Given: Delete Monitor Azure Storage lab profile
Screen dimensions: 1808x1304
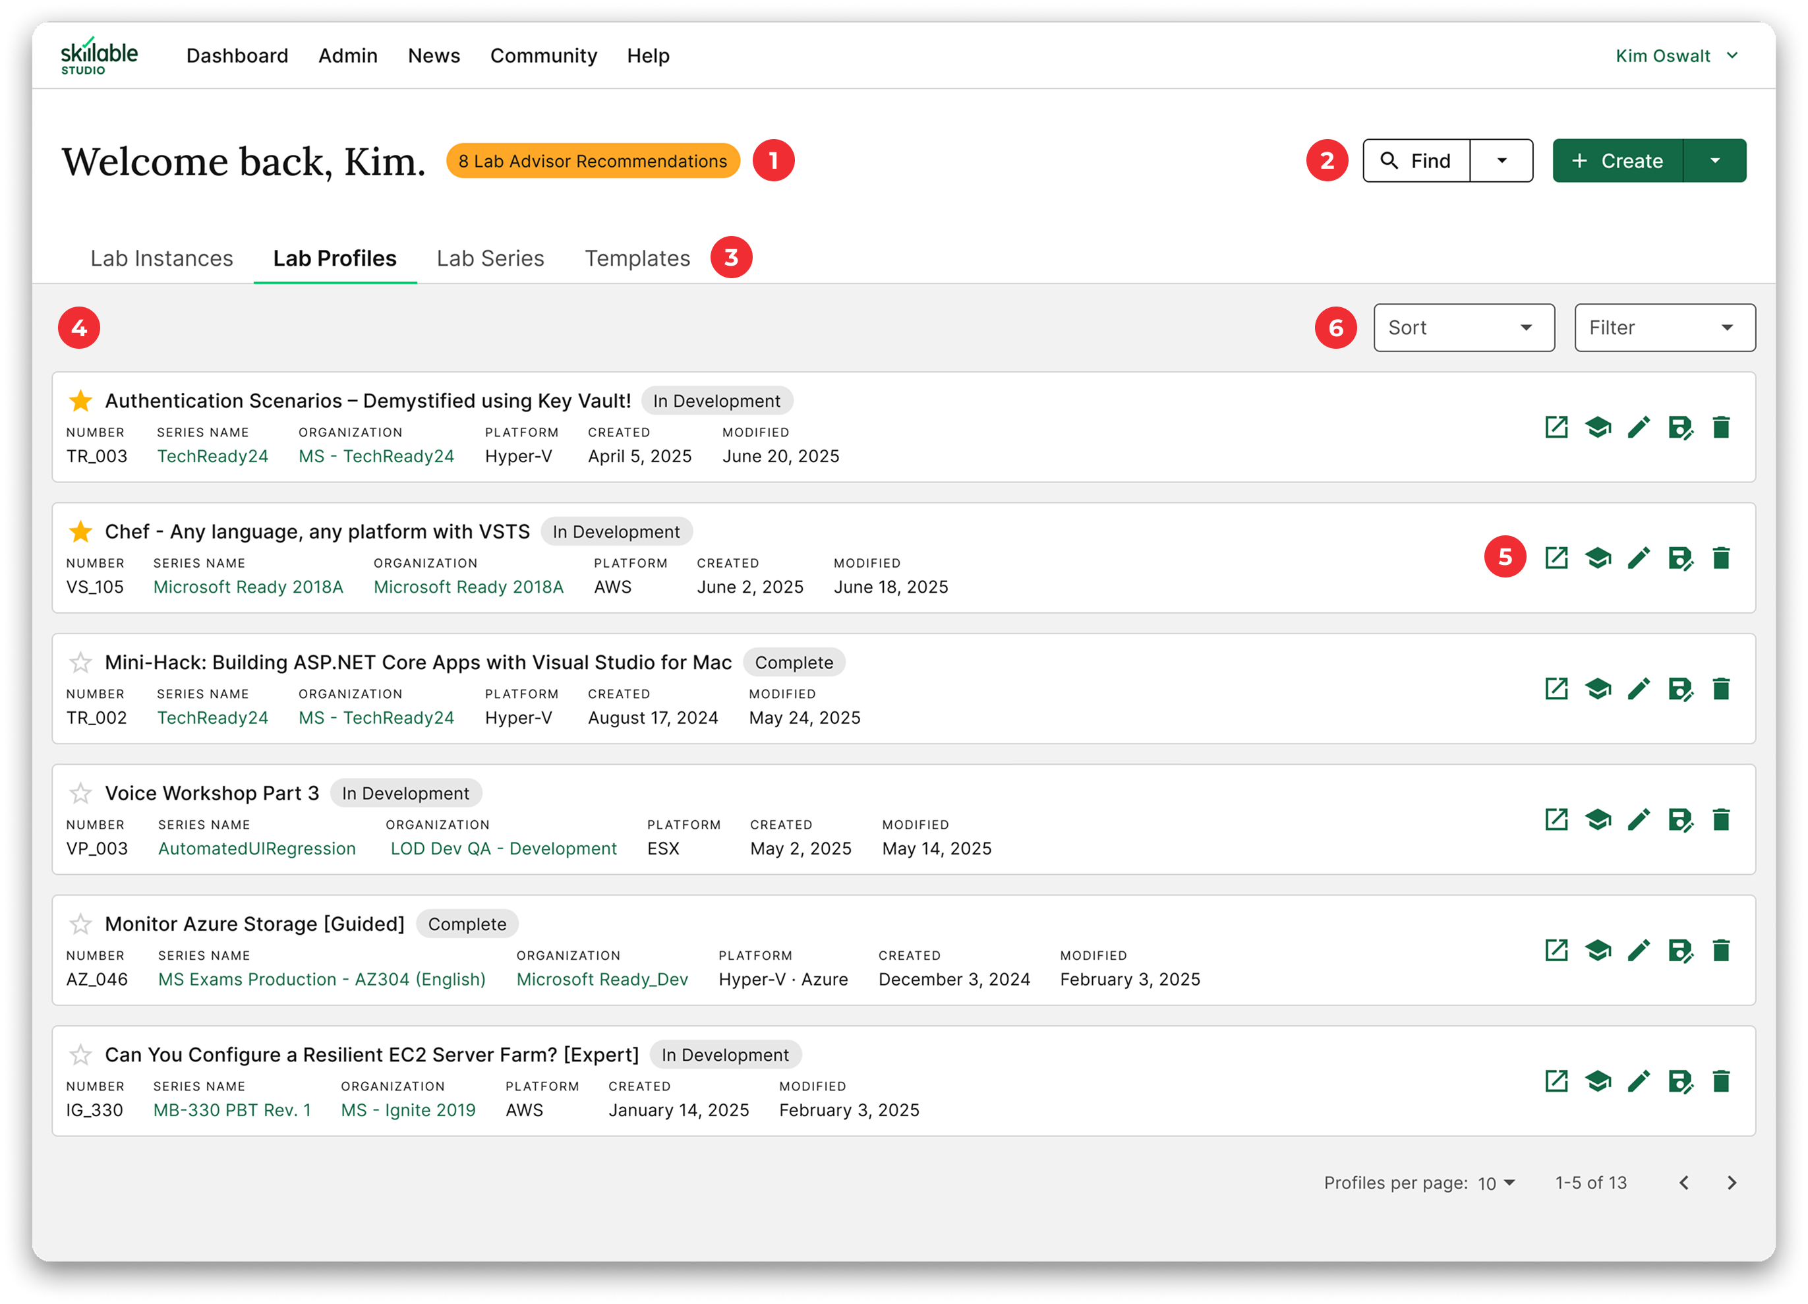Looking at the screenshot, I should [1721, 951].
